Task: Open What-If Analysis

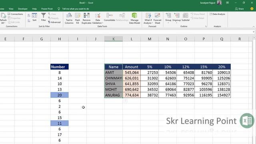Action: point(148,18)
